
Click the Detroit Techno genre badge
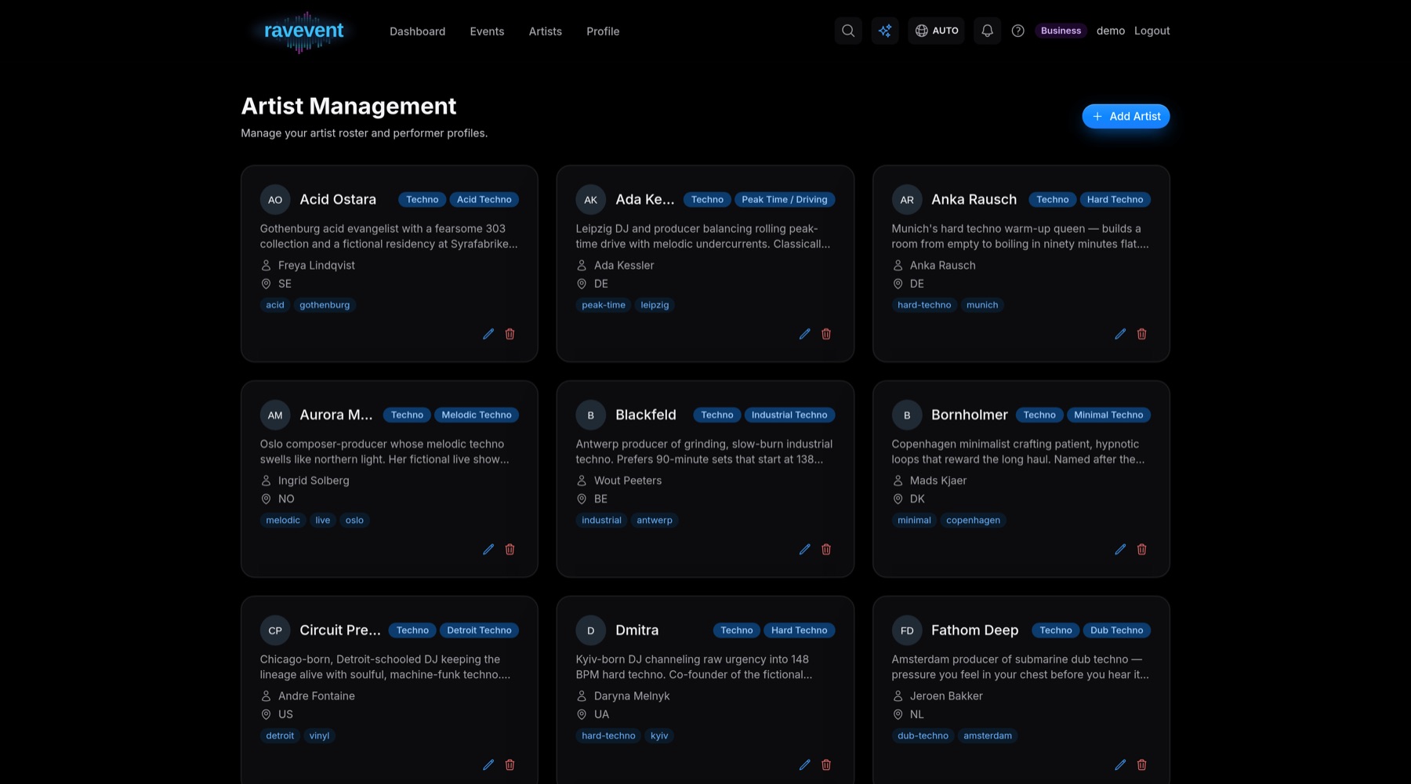click(x=479, y=630)
